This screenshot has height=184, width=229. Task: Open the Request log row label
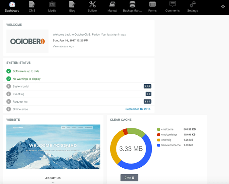pyautogui.click(x=20, y=102)
